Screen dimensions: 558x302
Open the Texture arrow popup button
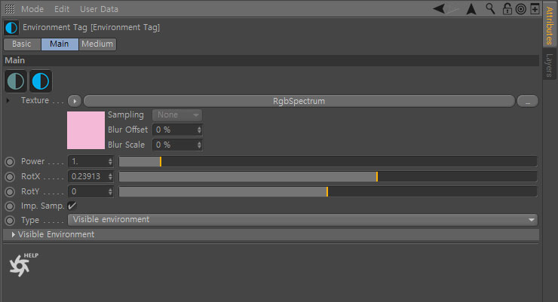(x=75, y=101)
